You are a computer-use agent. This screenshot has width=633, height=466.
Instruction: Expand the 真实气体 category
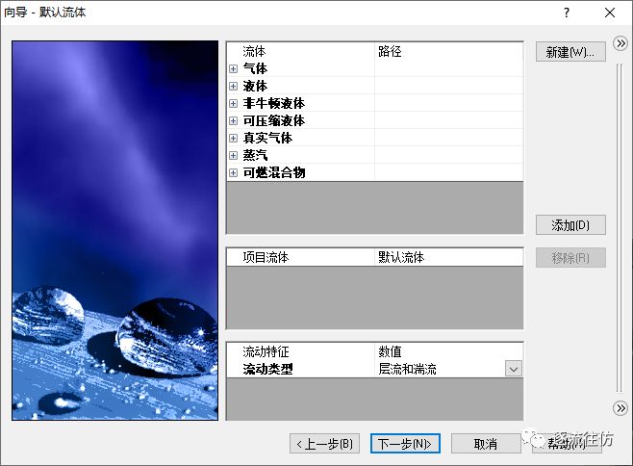point(233,139)
